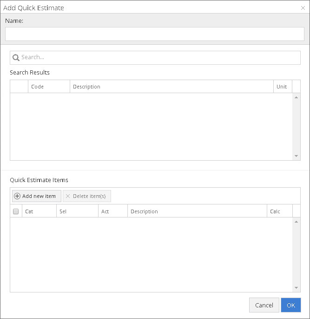This screenshot has width=310, height=319.
Task: Focus the Search text box
Action: point(158,58)
